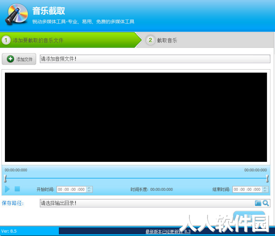
Task: Click the magnifier icon in save path
Action: click(x=266, y=203)
